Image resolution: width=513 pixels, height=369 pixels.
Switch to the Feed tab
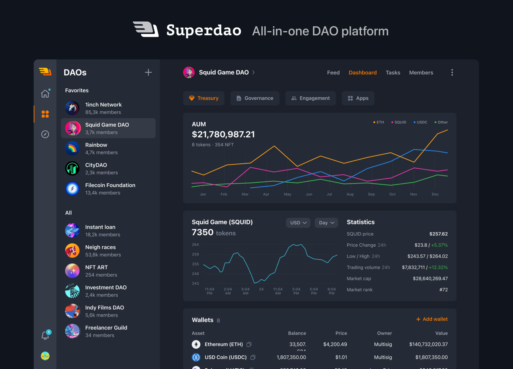[x=333, y=72]
